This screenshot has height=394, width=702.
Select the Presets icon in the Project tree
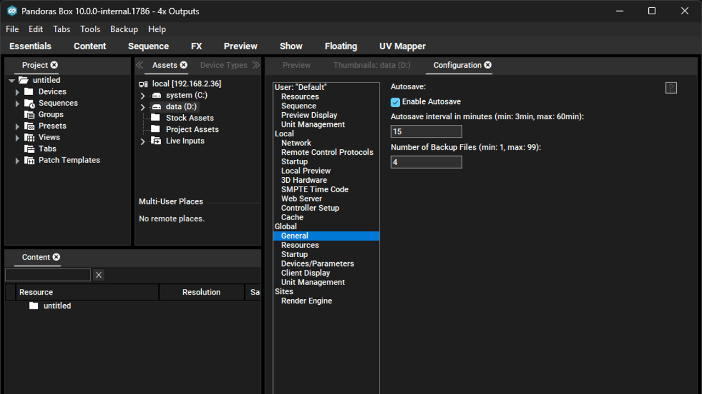[30, 126]
